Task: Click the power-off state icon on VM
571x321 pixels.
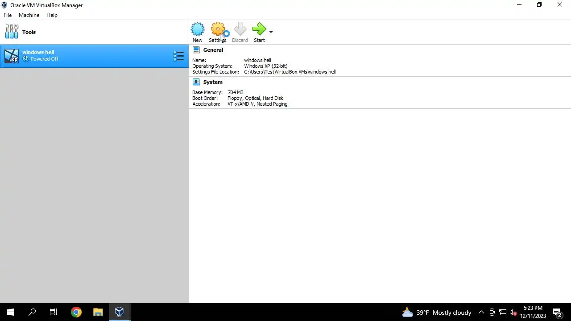Action: pos(25,59)
